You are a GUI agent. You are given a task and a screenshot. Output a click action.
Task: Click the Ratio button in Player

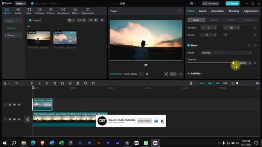tap(173, 74)
